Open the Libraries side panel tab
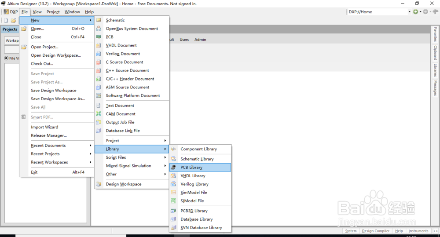 point(435,70)
